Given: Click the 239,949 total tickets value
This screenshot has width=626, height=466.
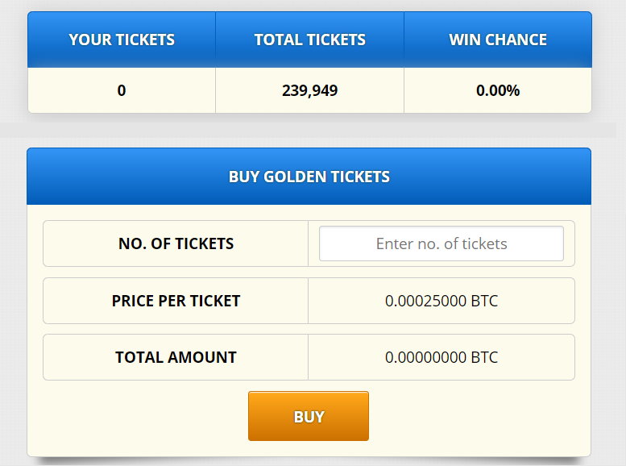Looking at the screenshot, I should [x=310, y=91].
